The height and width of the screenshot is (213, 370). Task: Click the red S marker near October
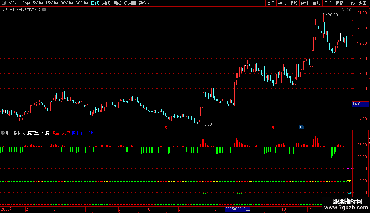pyautogui.click(x=273, y=128)
